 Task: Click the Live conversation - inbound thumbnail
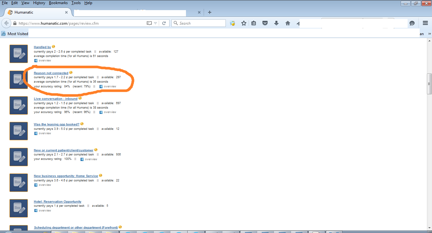click(x=19, y=105)
